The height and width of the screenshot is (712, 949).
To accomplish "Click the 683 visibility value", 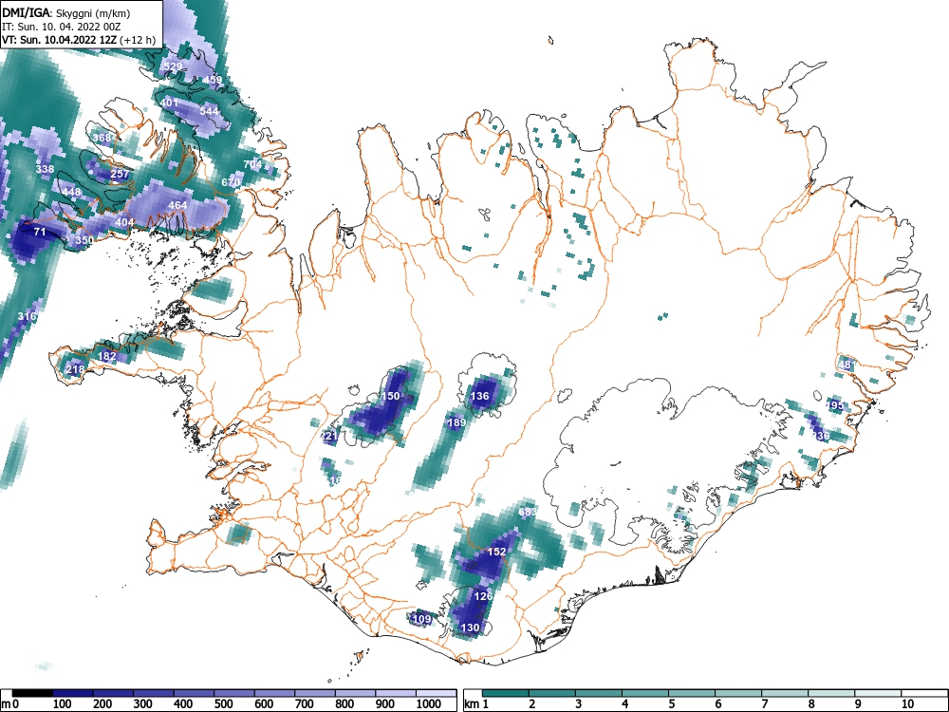I will click(527, 512).
